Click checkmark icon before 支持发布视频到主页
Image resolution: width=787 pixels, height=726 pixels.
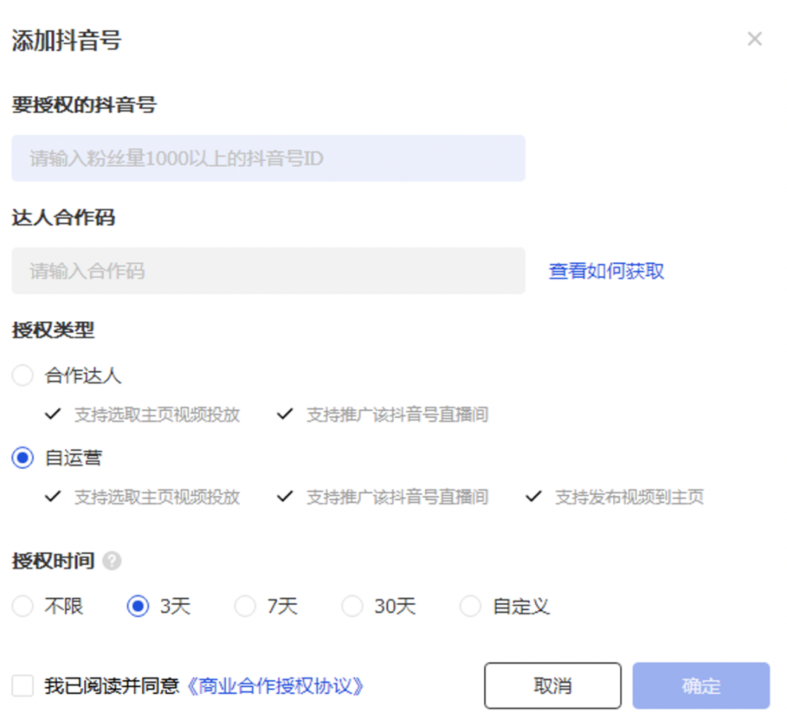click(x=533, y=497)
